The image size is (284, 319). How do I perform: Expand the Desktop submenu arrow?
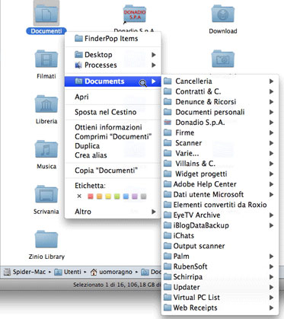[x=154, y=55]
